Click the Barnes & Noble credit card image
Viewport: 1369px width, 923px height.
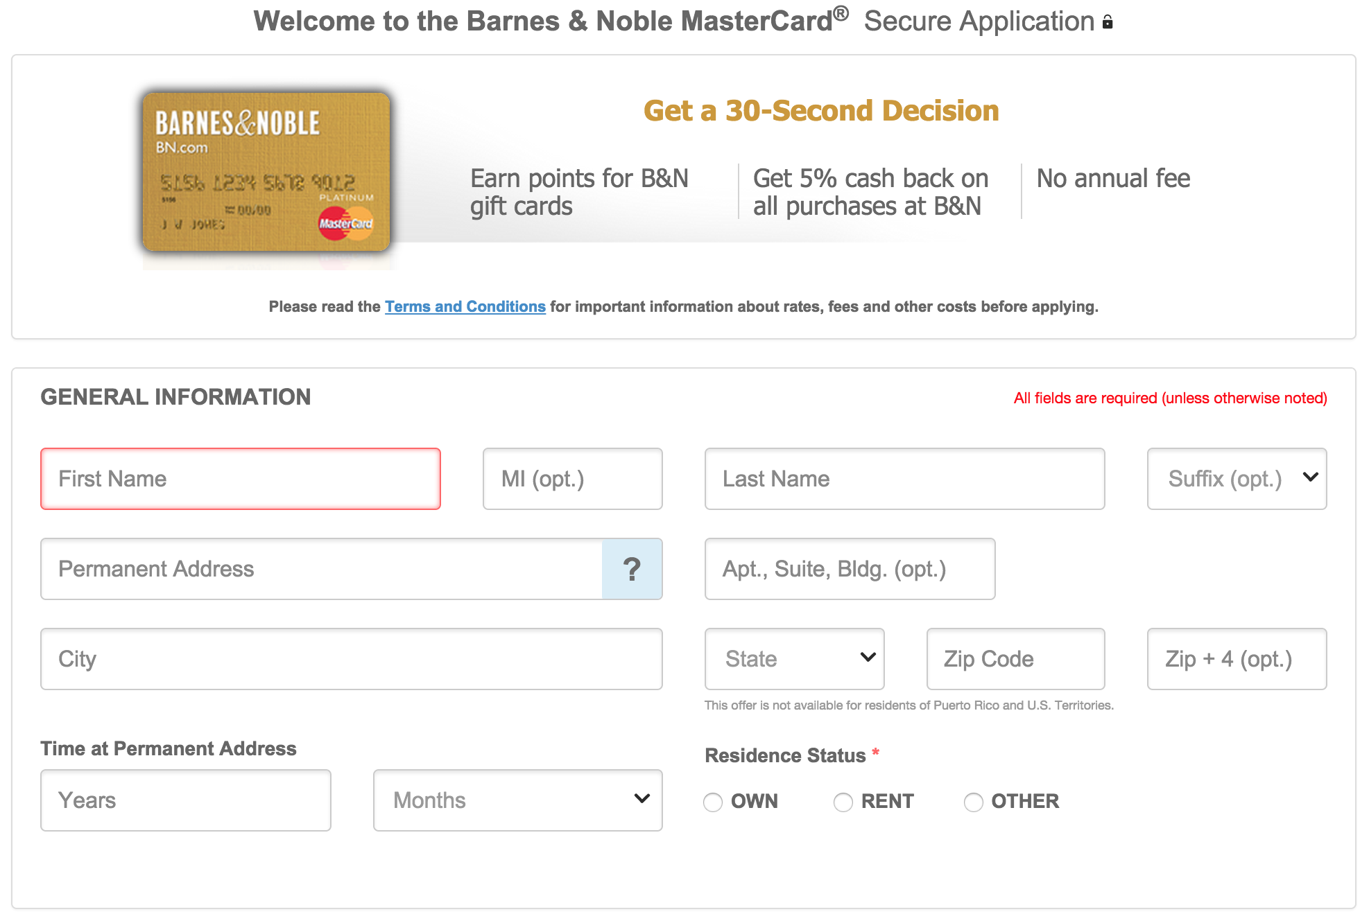(x=266, y=171)
